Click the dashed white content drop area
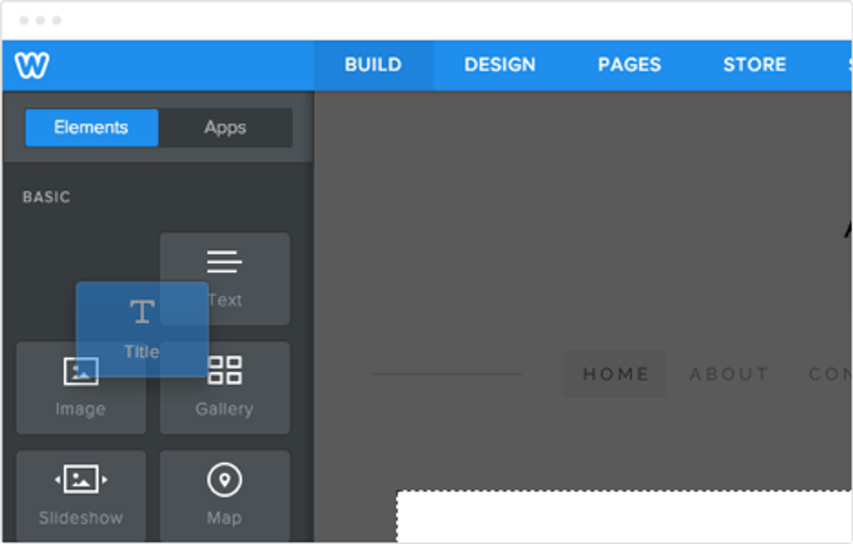Screen dimensions: 853x544 (625, 516)
